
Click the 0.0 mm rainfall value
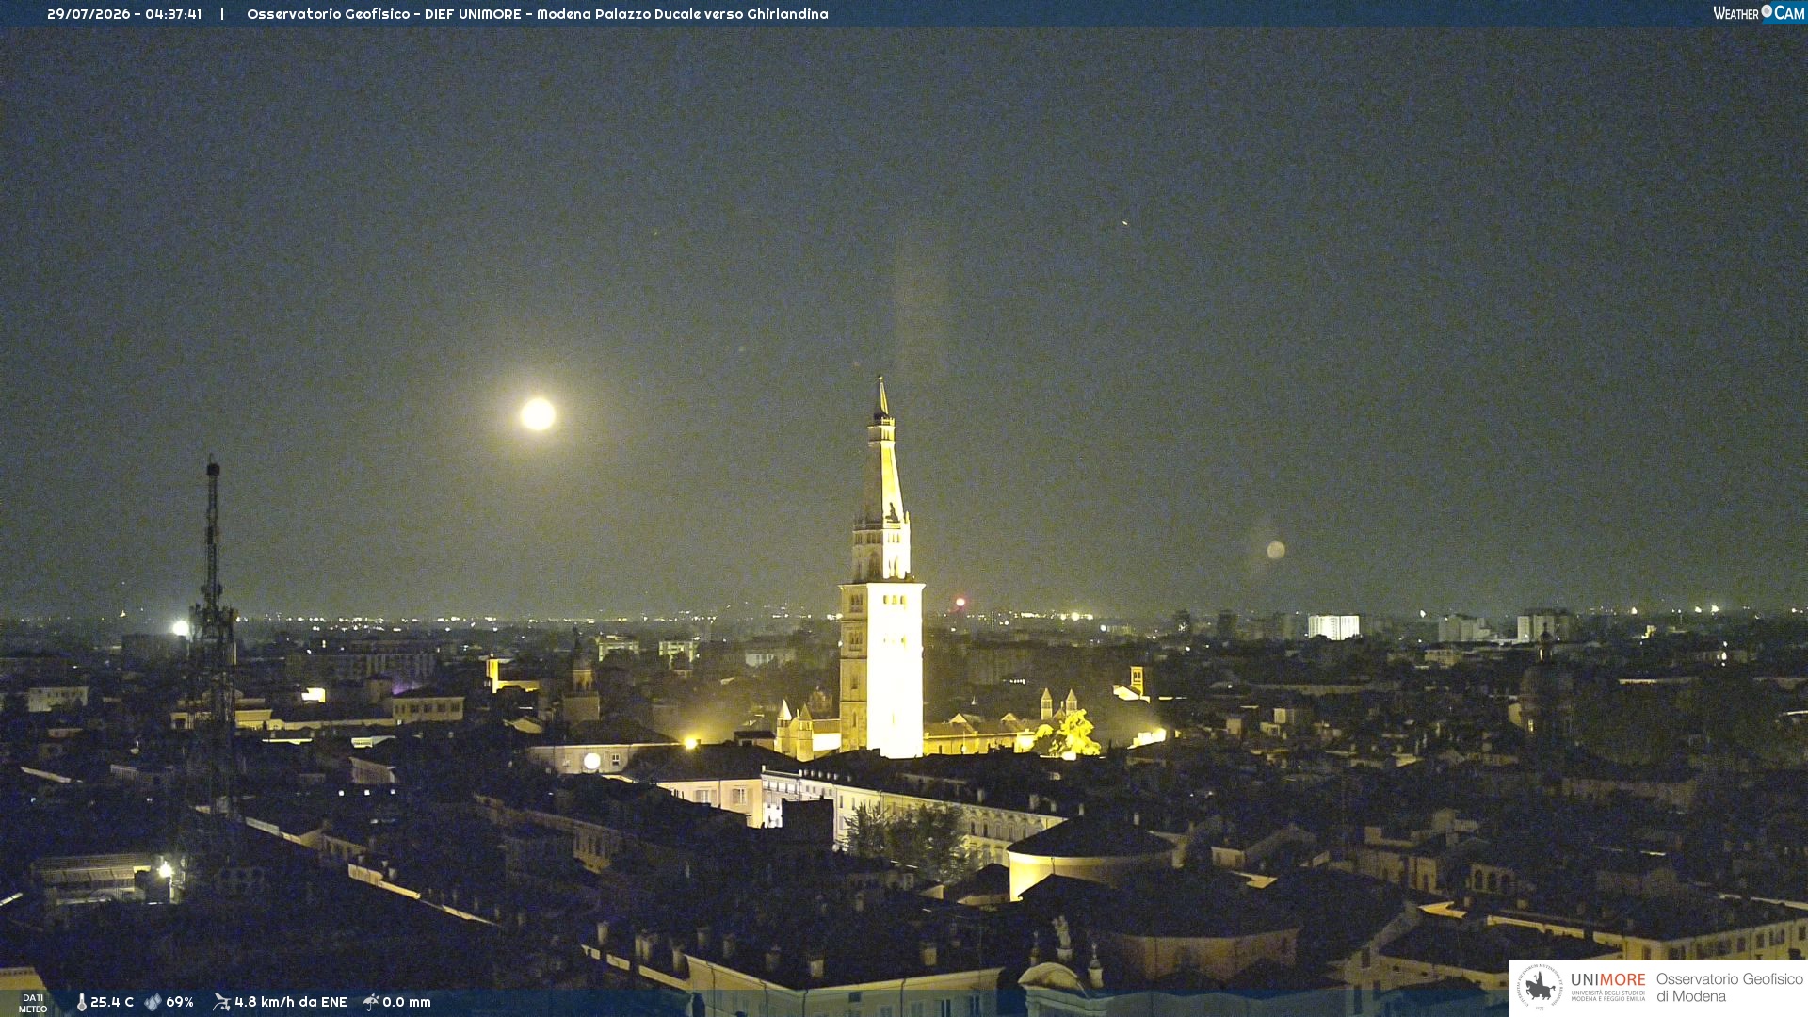click(x=407, y=1002)
